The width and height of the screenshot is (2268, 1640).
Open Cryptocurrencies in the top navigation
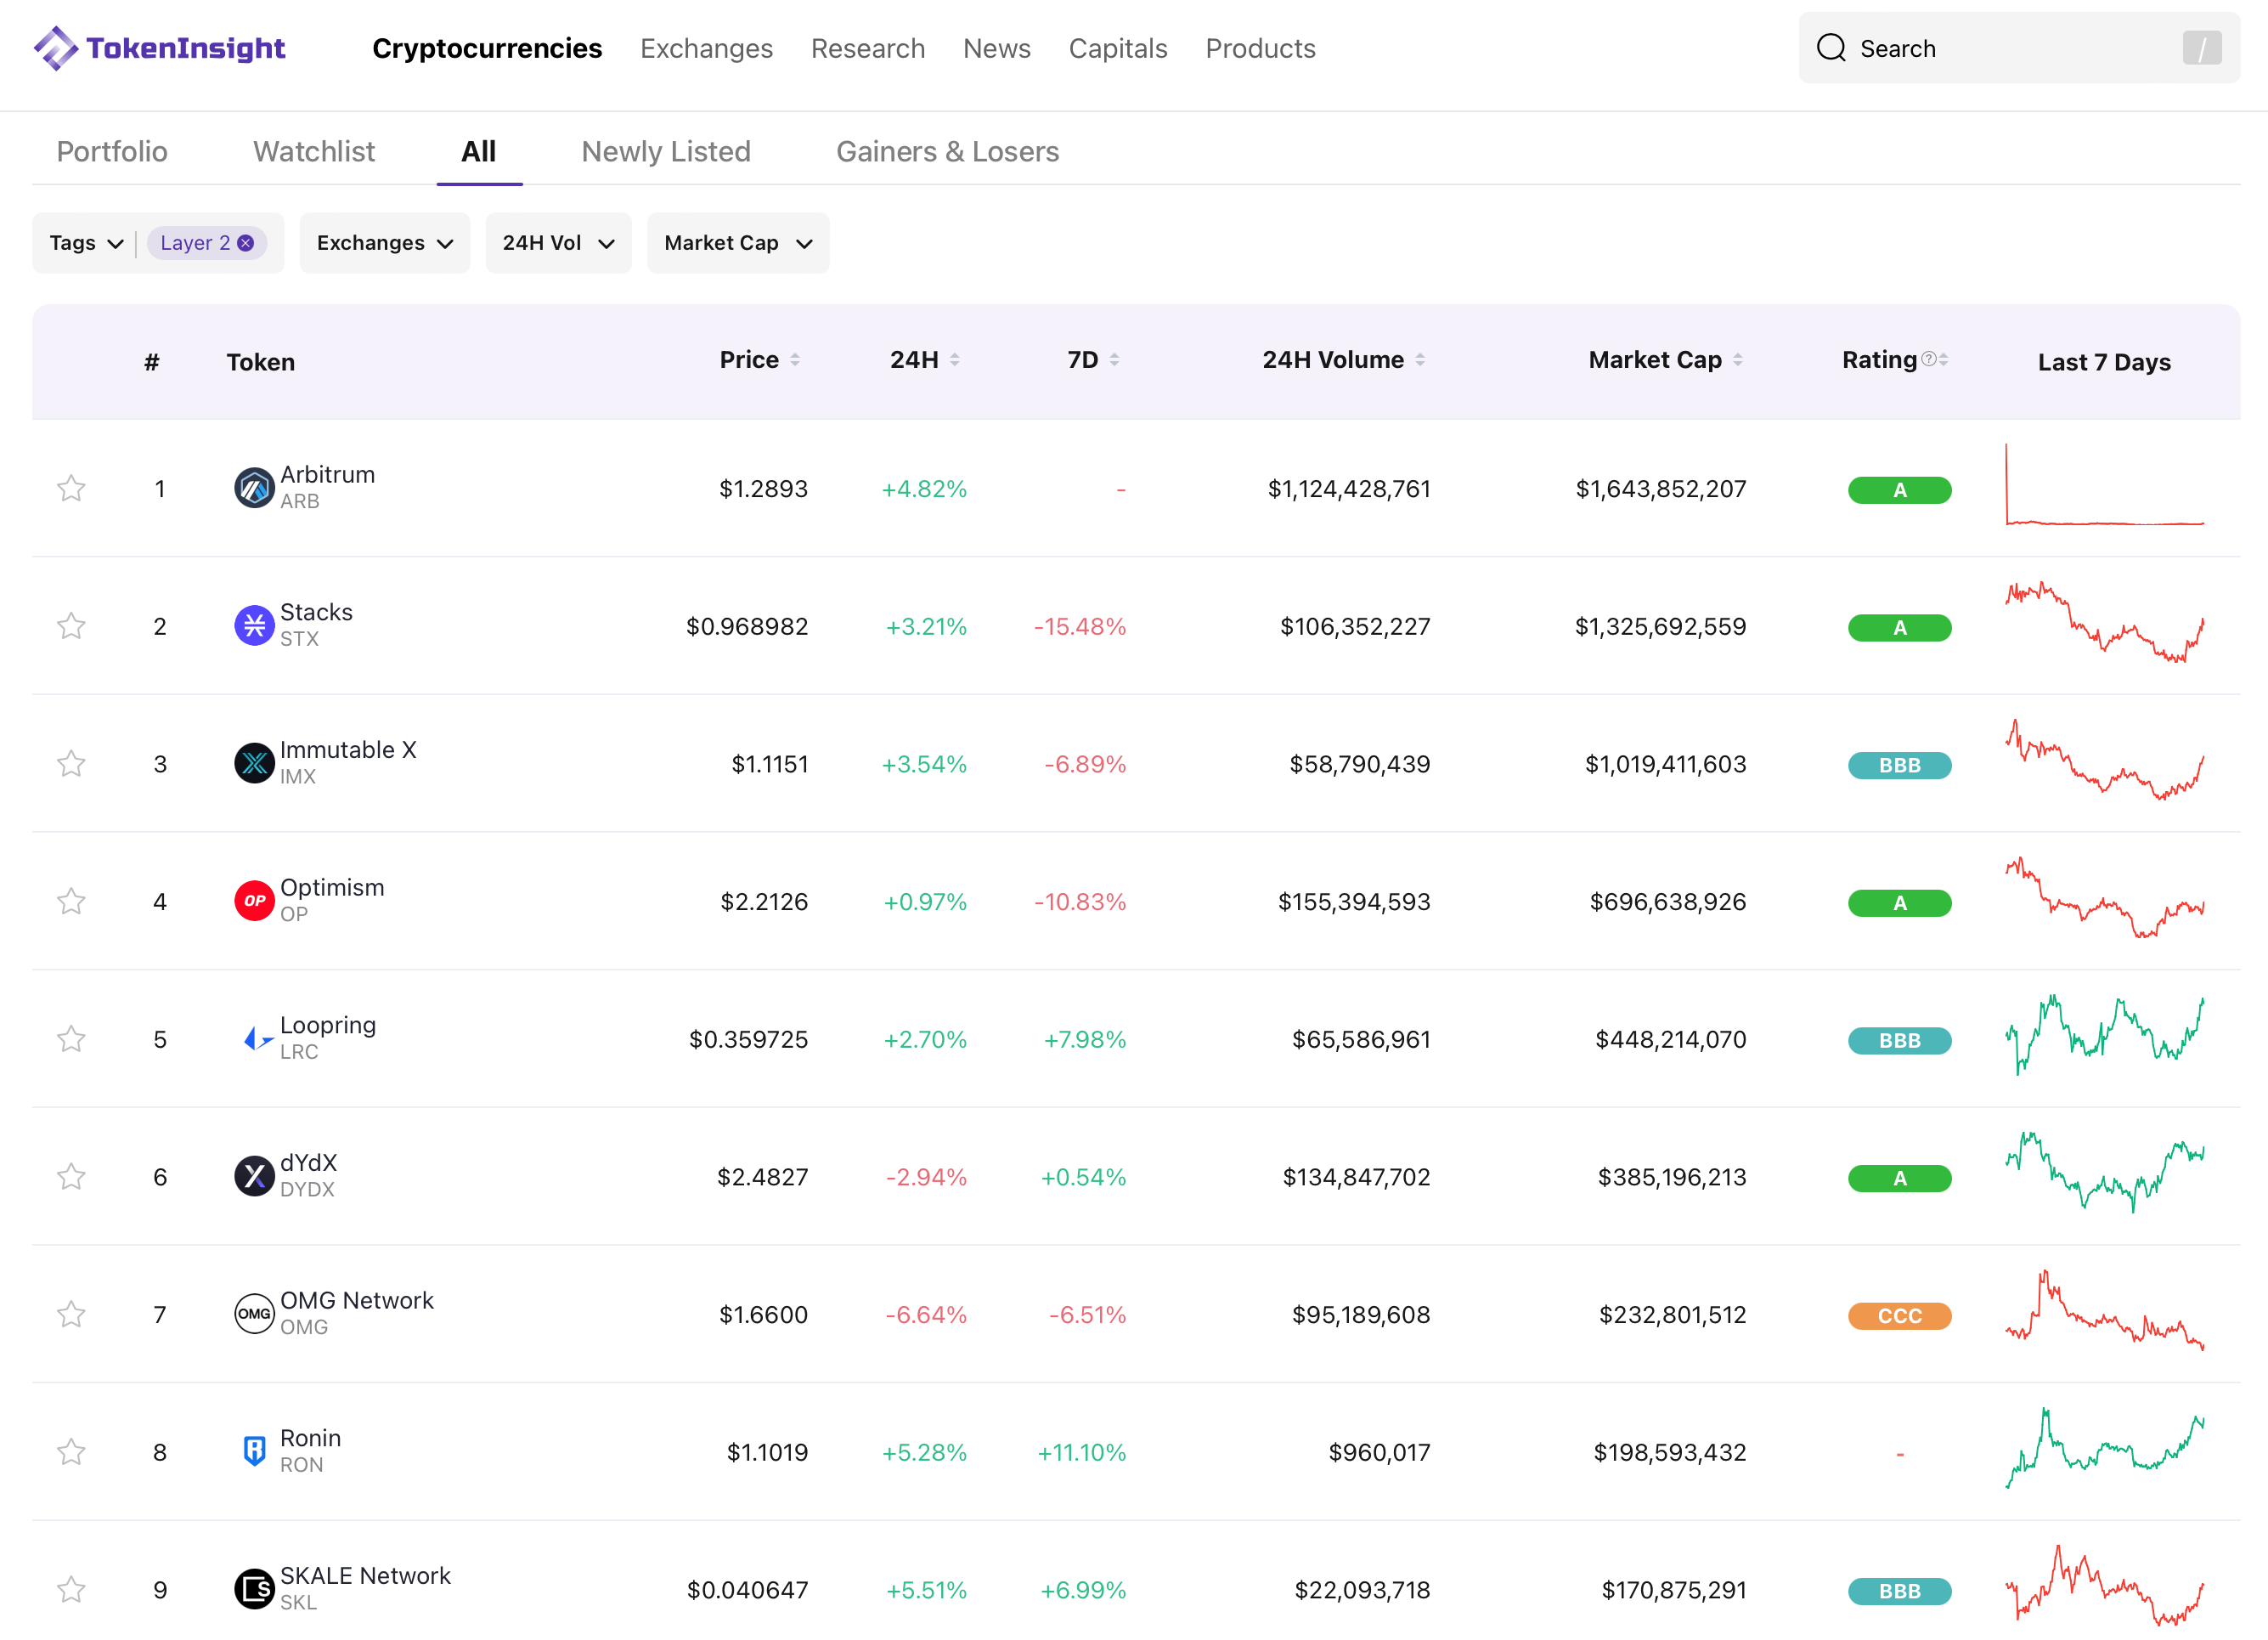click(x=487, y=48)
